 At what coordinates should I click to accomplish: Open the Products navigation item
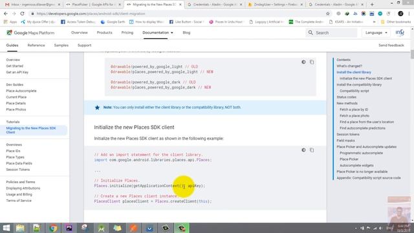[105, 32]
